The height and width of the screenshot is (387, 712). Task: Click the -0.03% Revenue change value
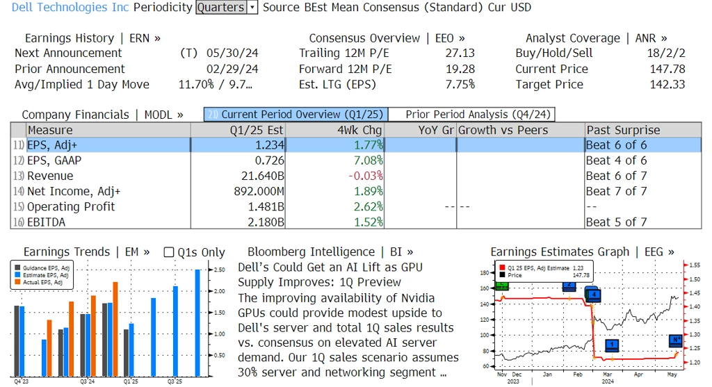click(x=366, y=176)
